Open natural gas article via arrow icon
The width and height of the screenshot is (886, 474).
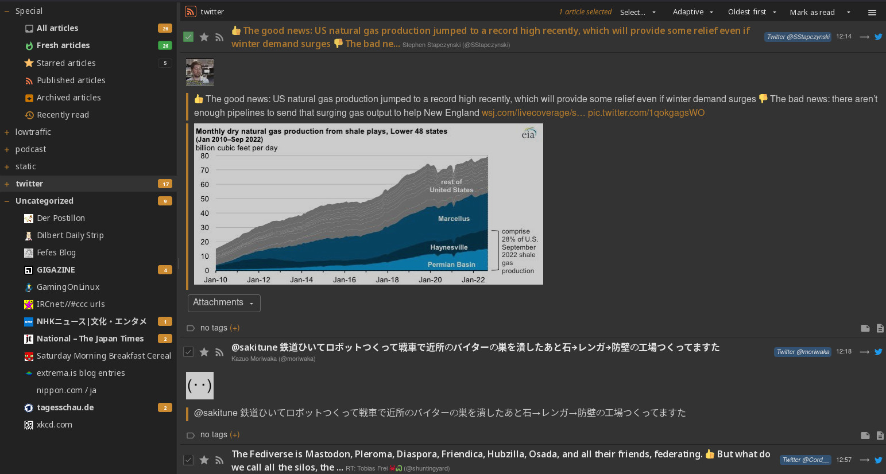[864, 37]
